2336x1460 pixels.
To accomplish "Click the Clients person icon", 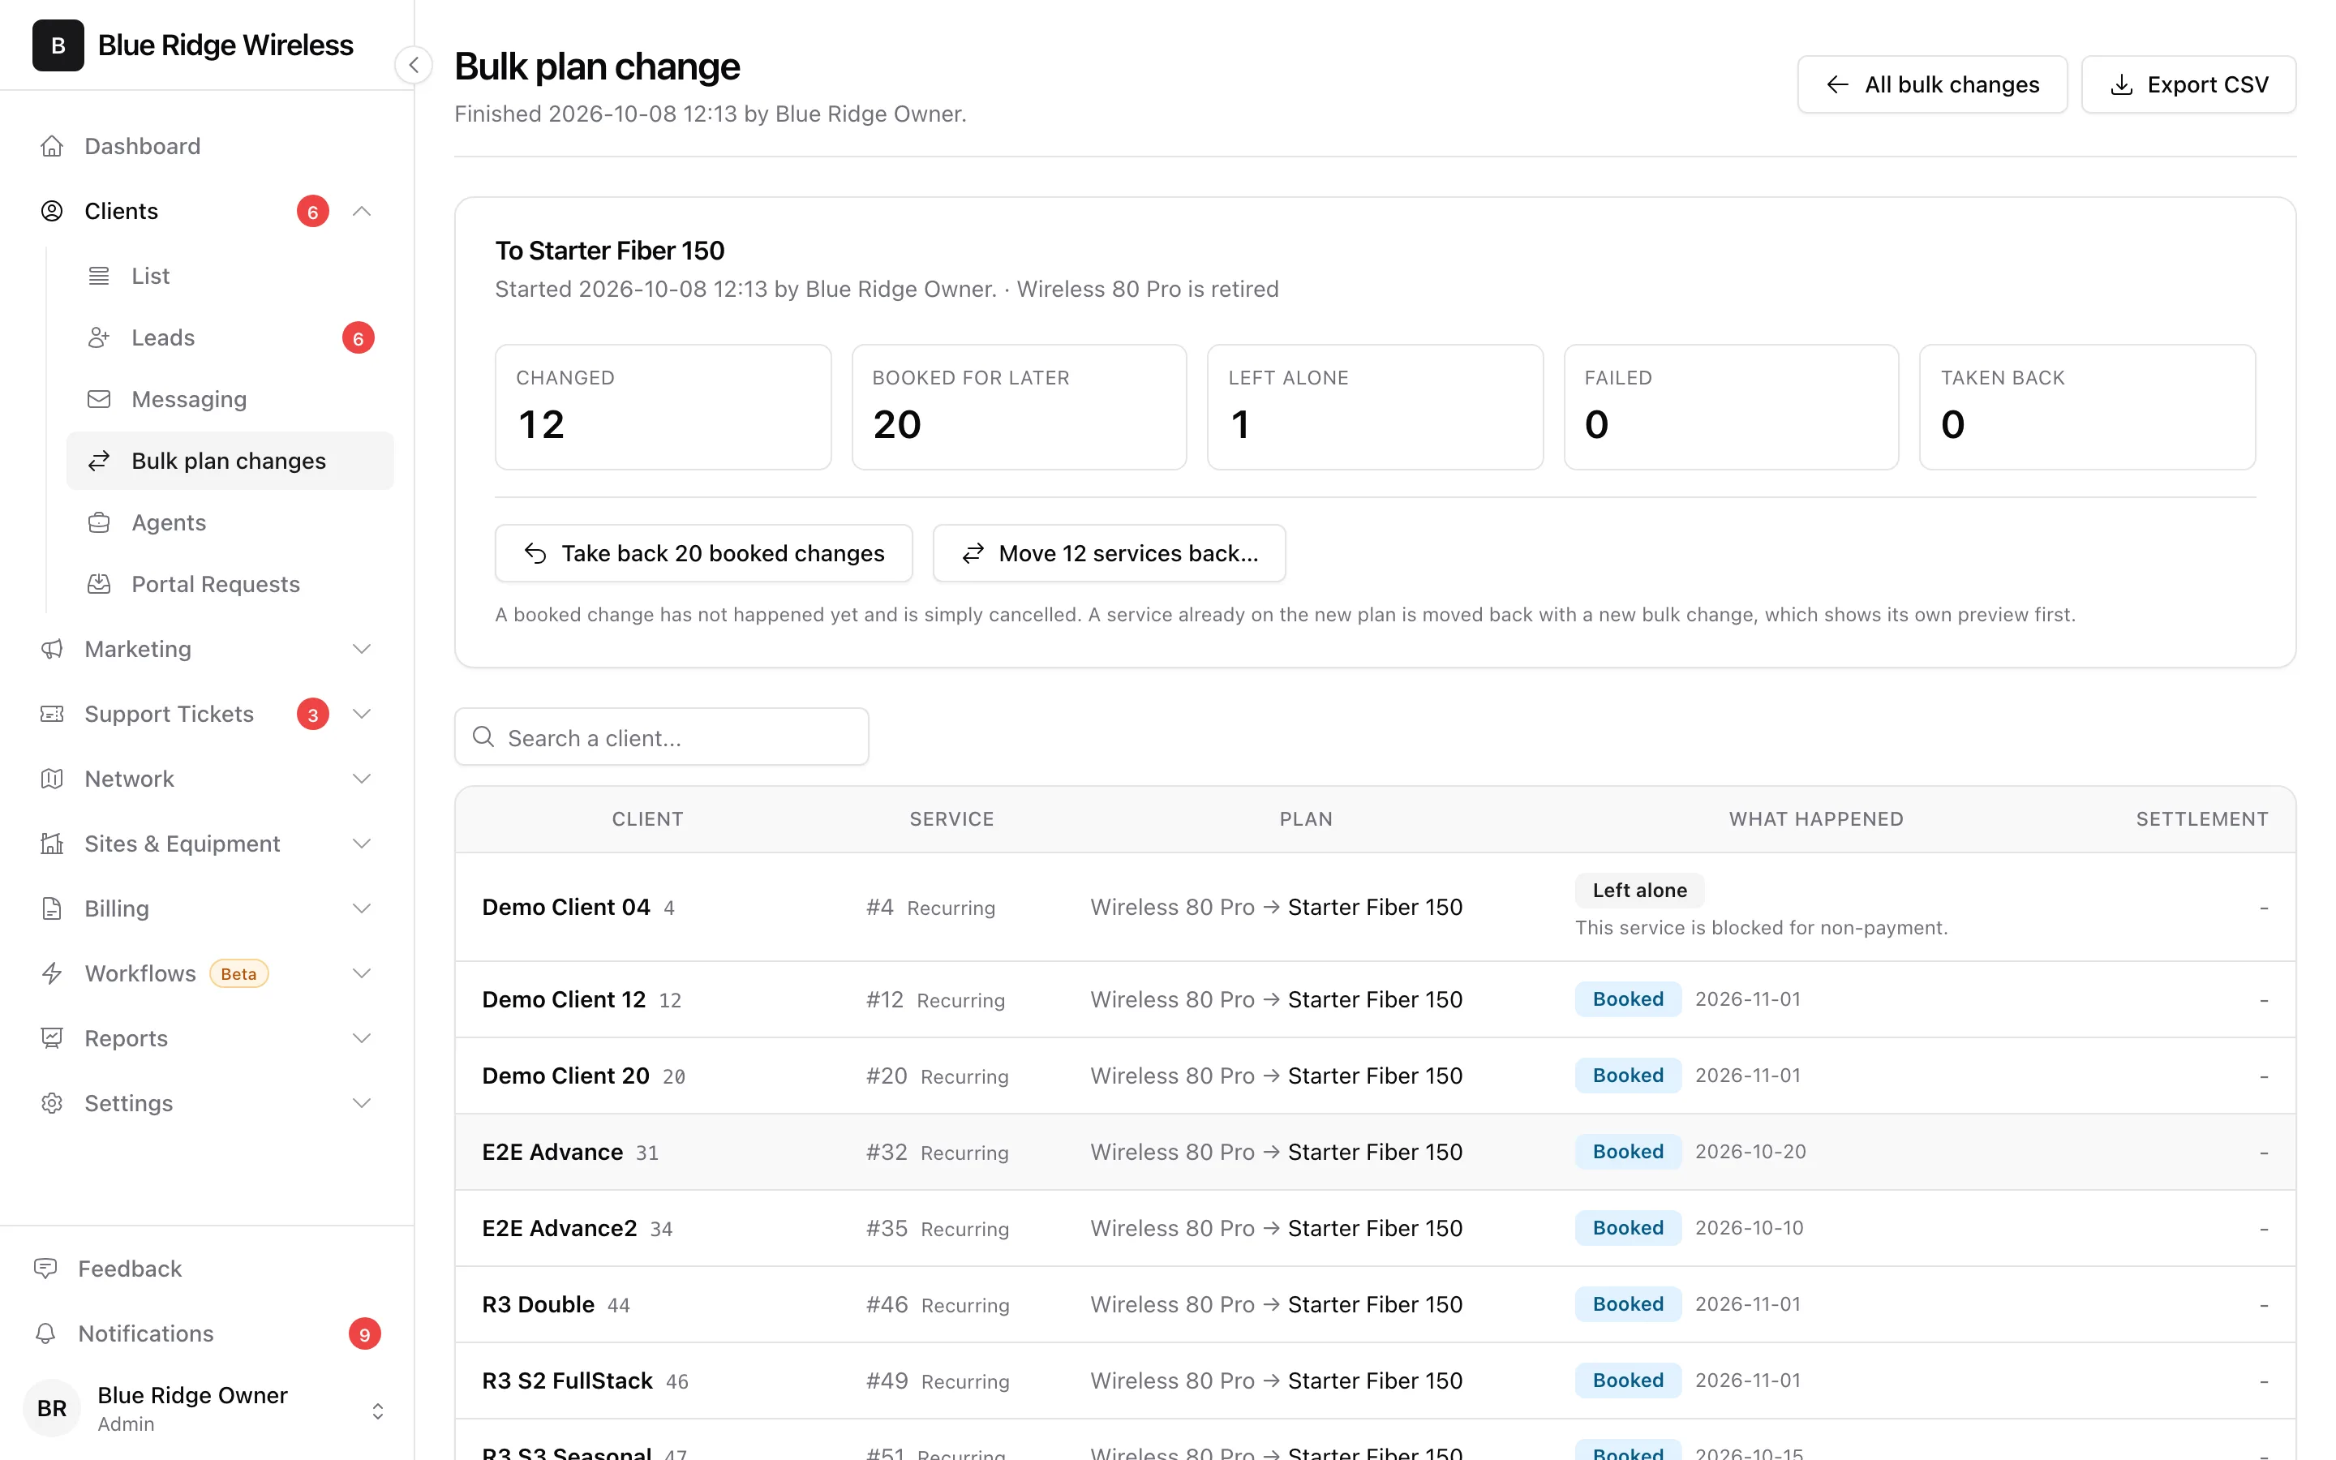I will 52,211.
